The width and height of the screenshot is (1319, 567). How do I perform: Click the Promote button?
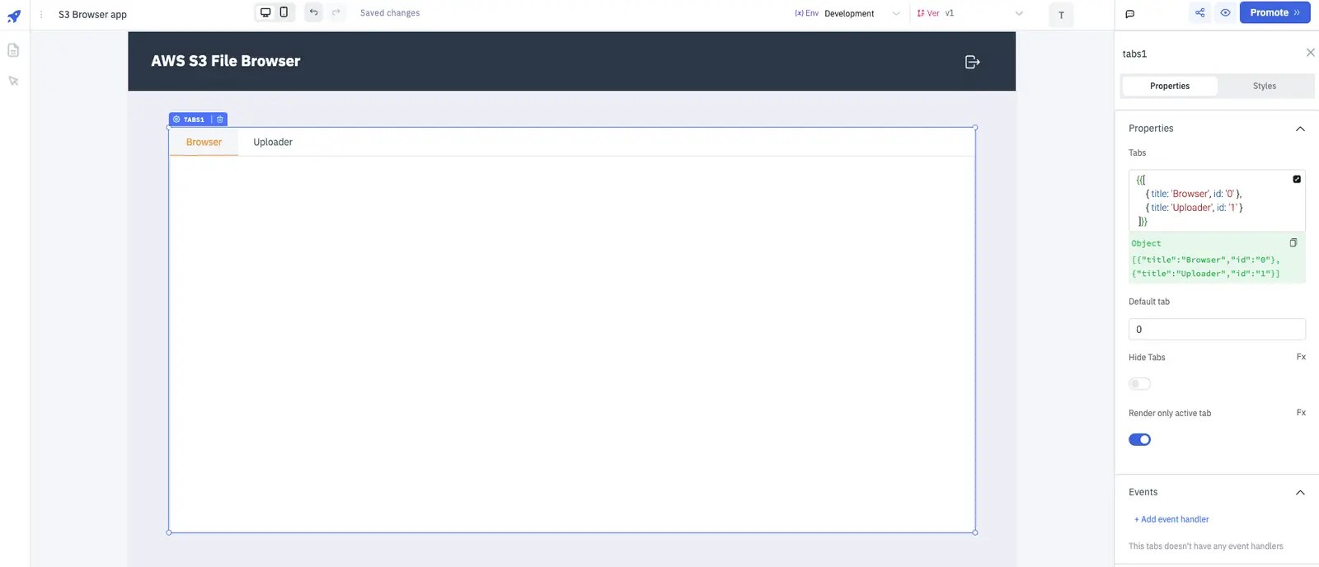(x=1274, y=12)
